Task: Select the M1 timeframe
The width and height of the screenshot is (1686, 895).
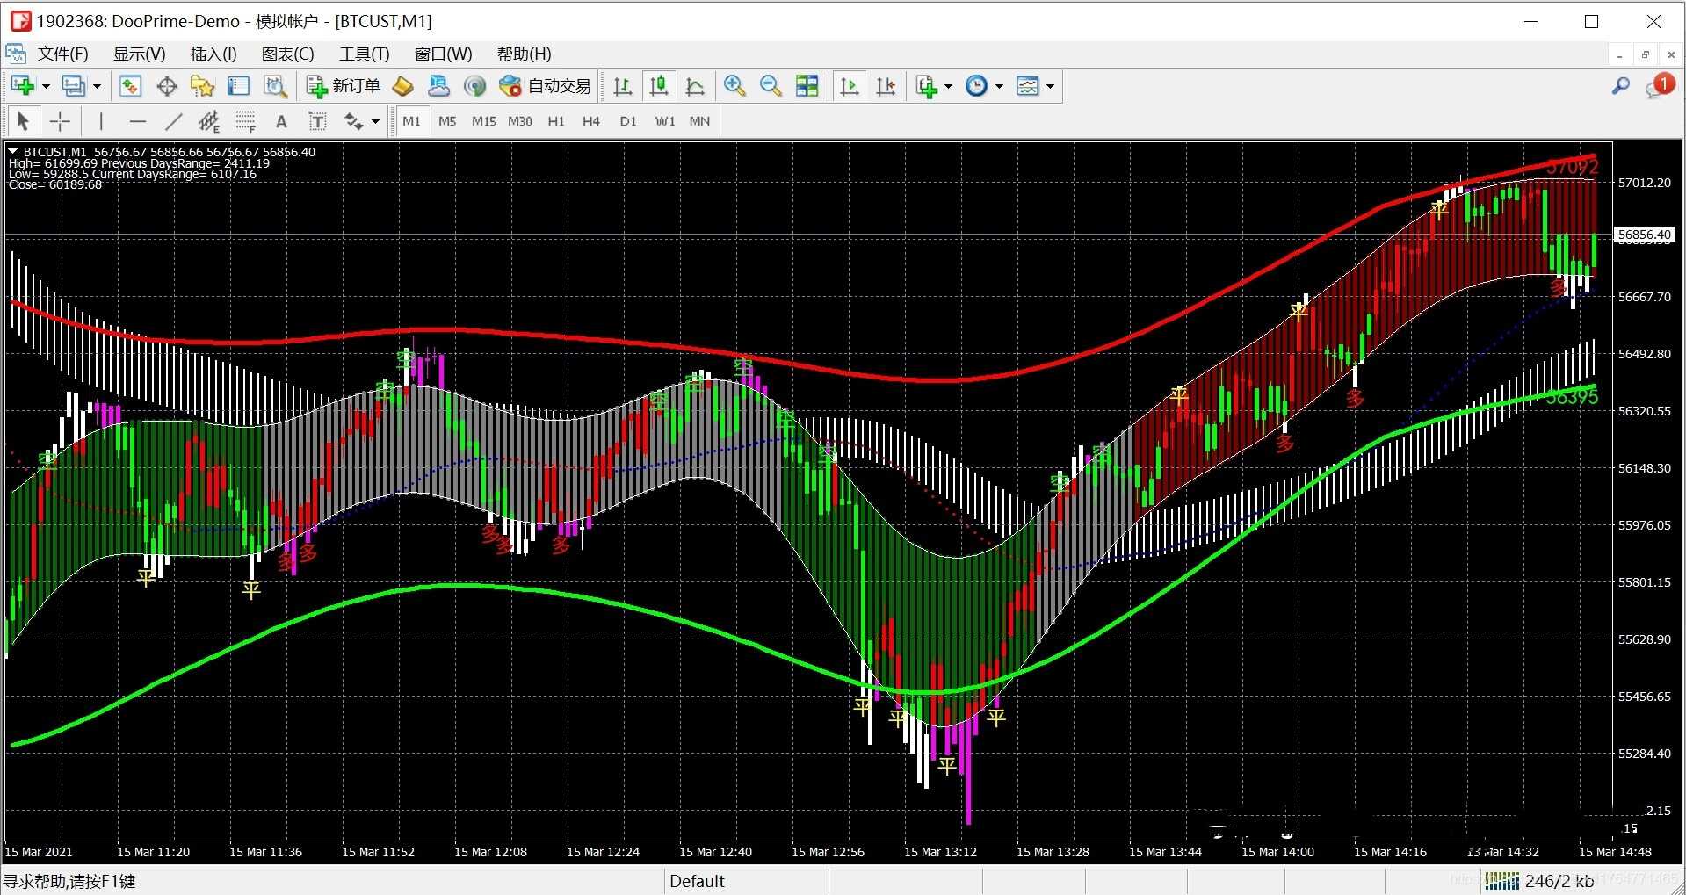Action: pyautogui.click(x=411, y=121)
